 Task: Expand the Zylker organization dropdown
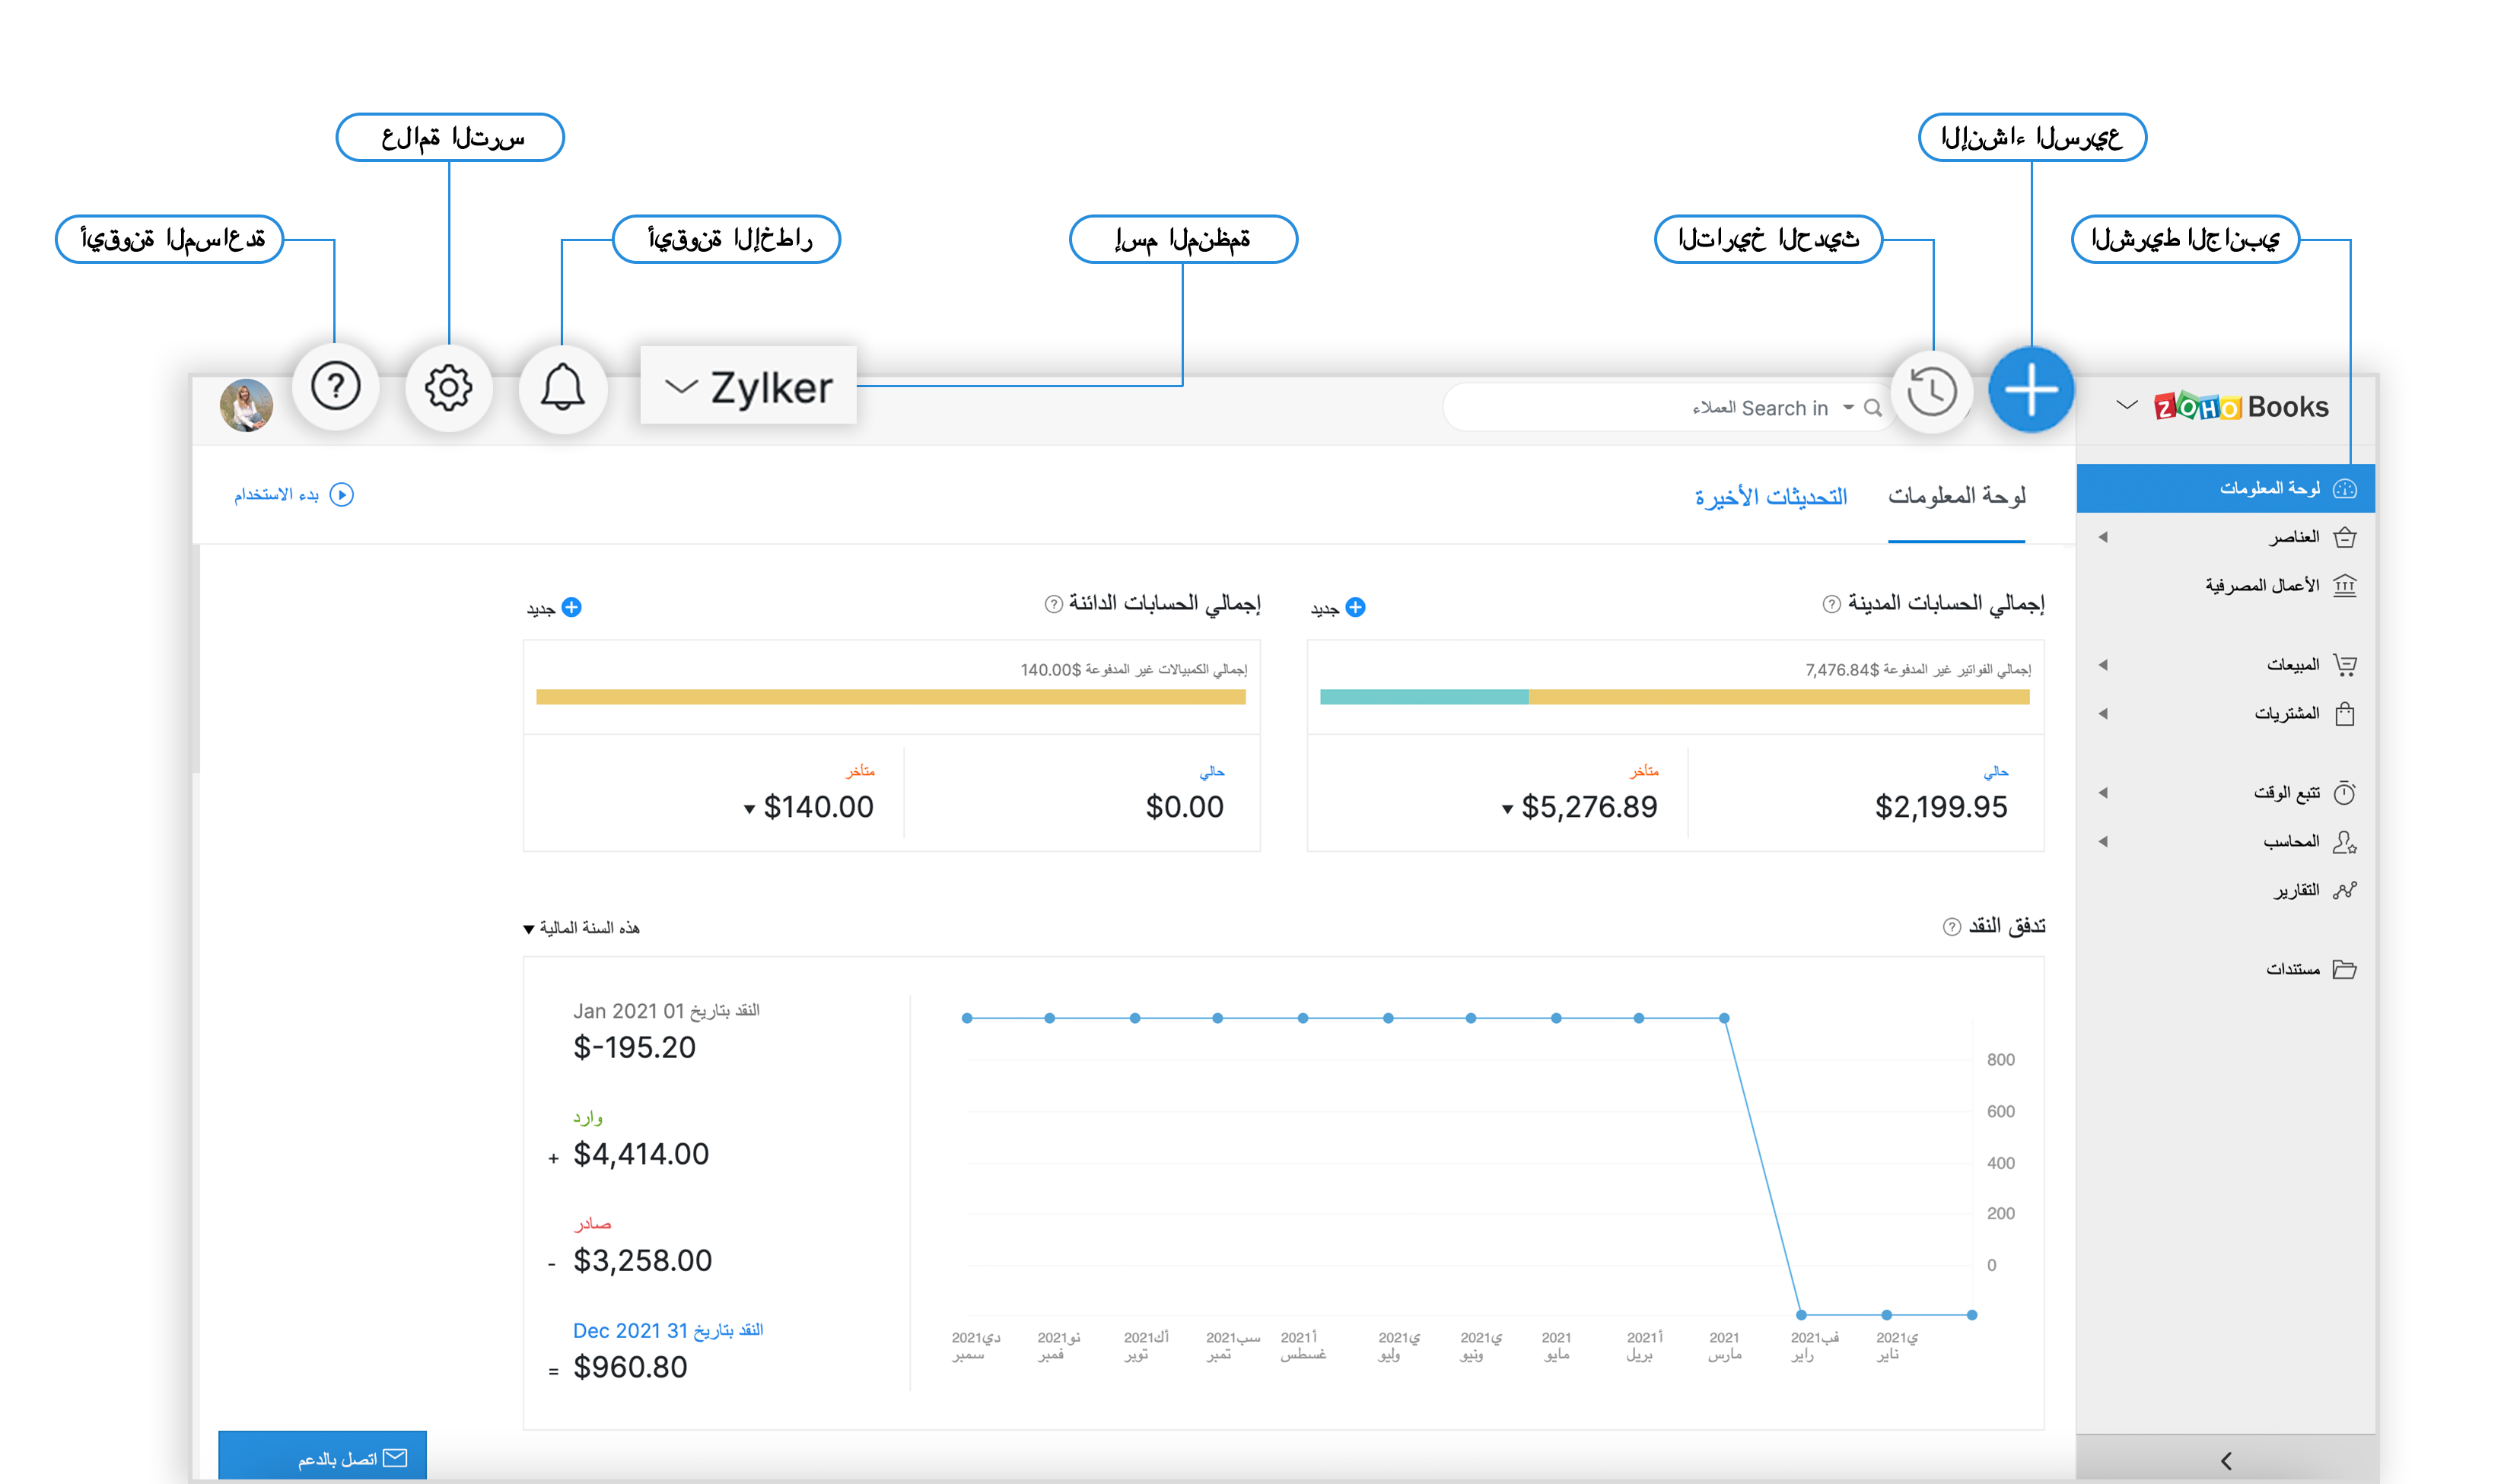pyautogui.click(x=748, y=387)
